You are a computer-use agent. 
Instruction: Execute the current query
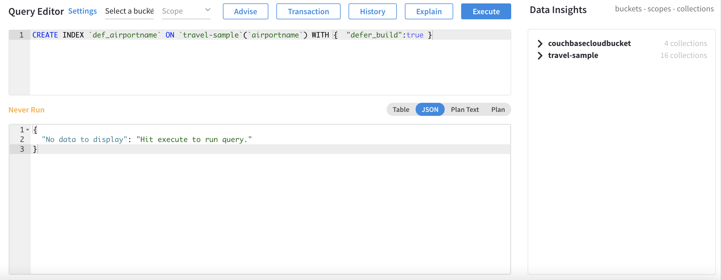(486, 11)
